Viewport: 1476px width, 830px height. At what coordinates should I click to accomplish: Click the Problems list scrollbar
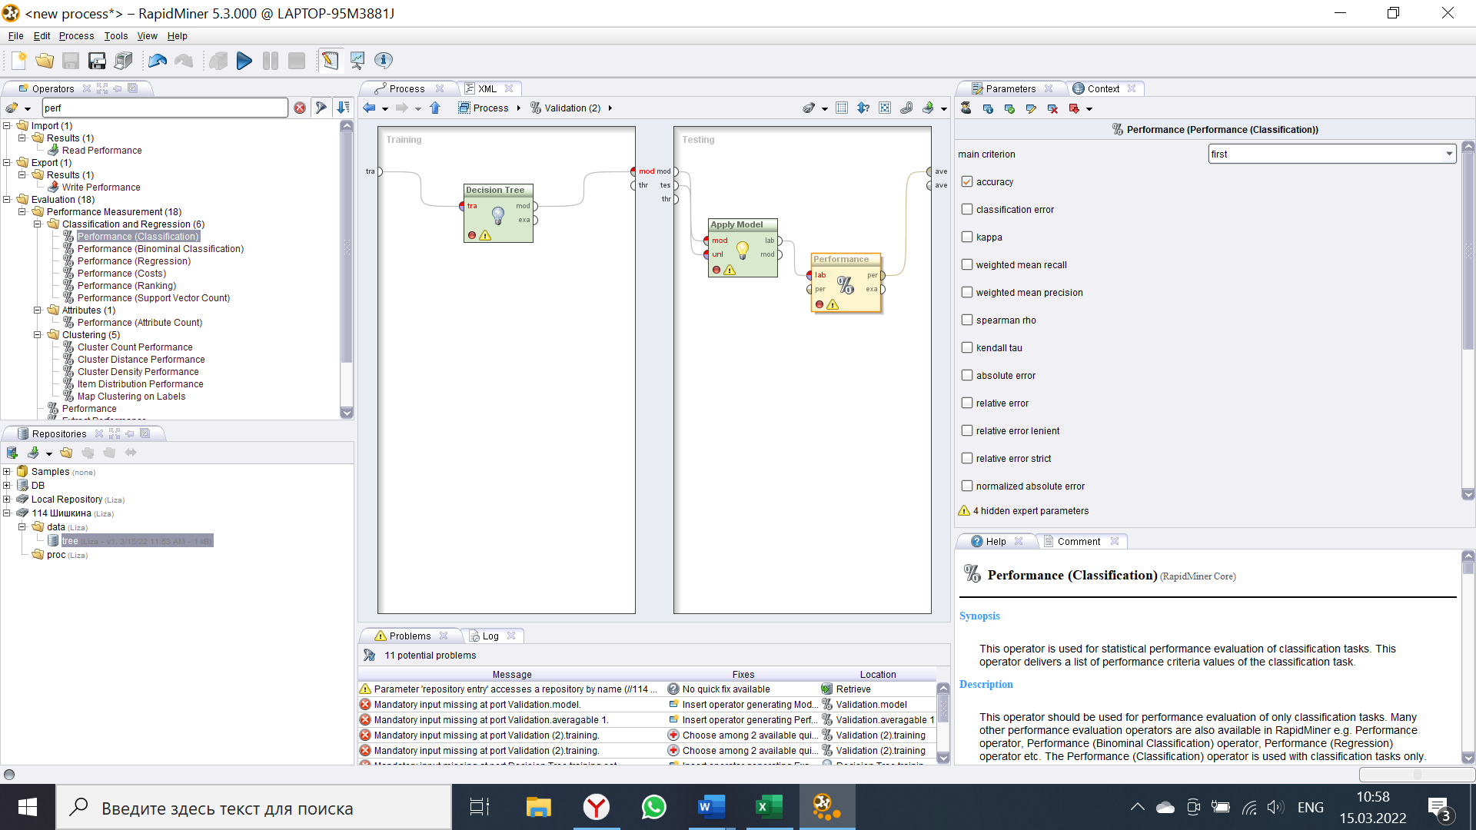point(943,722)
